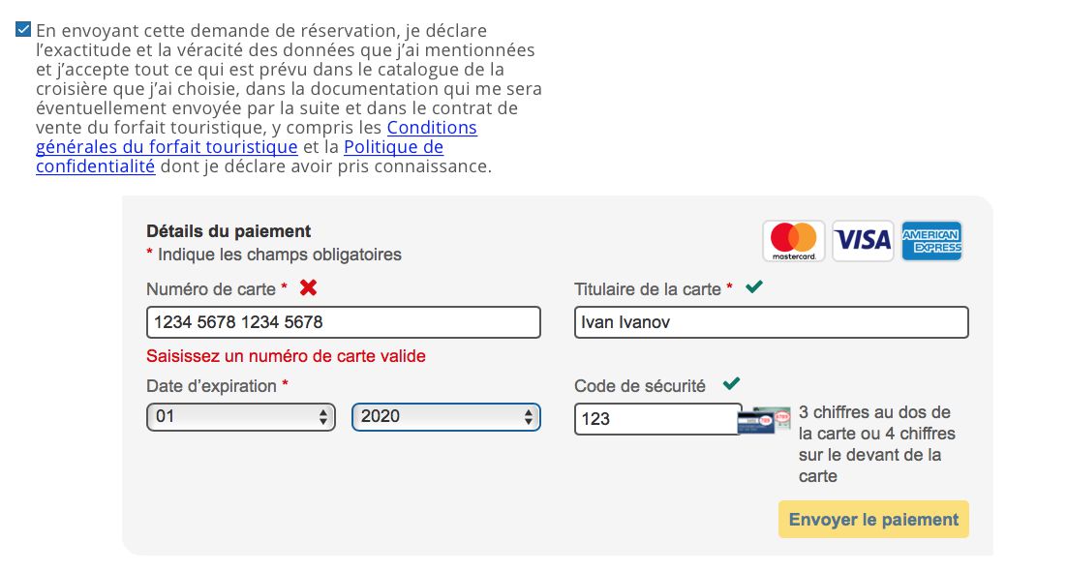Click the Numéro de carte input field

pyautogui.click(x=343, y=322)
